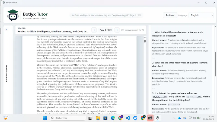
Task: Show hidden system tray icons
Action: [x=174, y=118]
